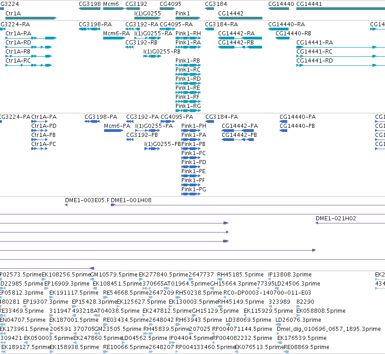
Task: Select the CG14442 gene
Action: (240, 18)
